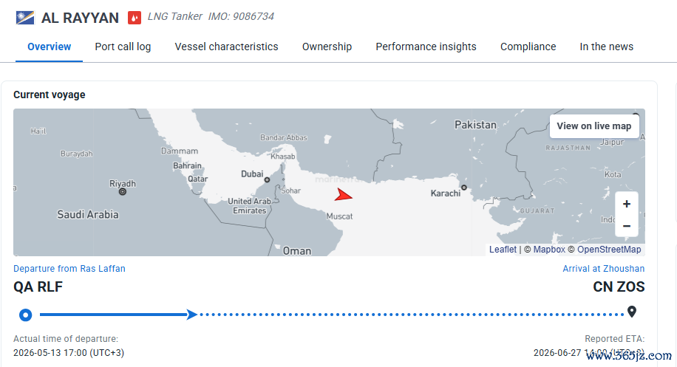Viewport: 677px width, 367px height.
Task: Click the Bandar Abbas label on the map
Action: tap(284, 137)
